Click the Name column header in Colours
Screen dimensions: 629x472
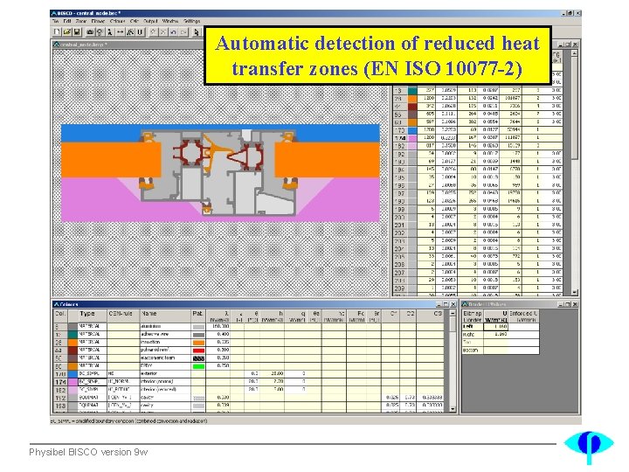165,316
